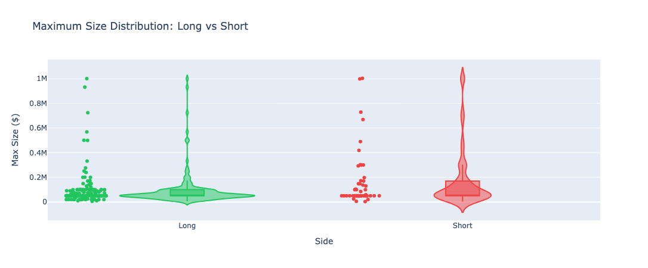Click the 'Max Size ($)' y-axis title
This screenshot has height=268, width=648.
click(16, 140)
